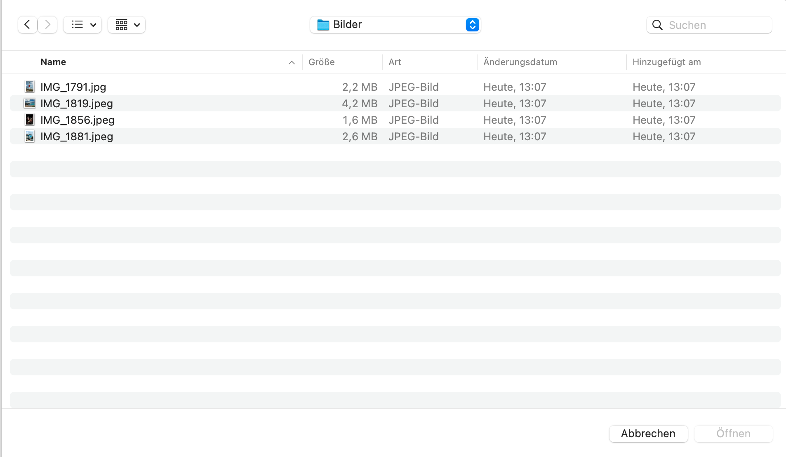
Task: Click the magnifying glass search icon
Action: tap(657, 25)
